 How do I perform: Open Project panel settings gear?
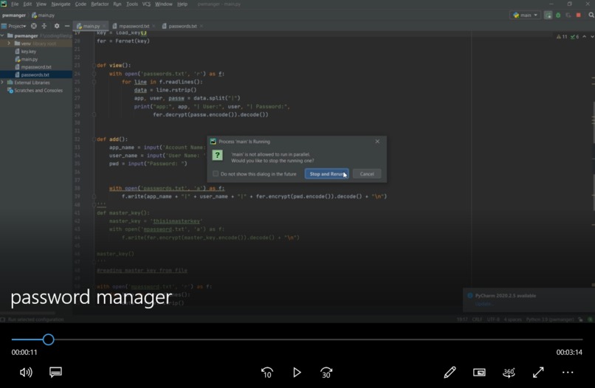(x=57, y=26)
